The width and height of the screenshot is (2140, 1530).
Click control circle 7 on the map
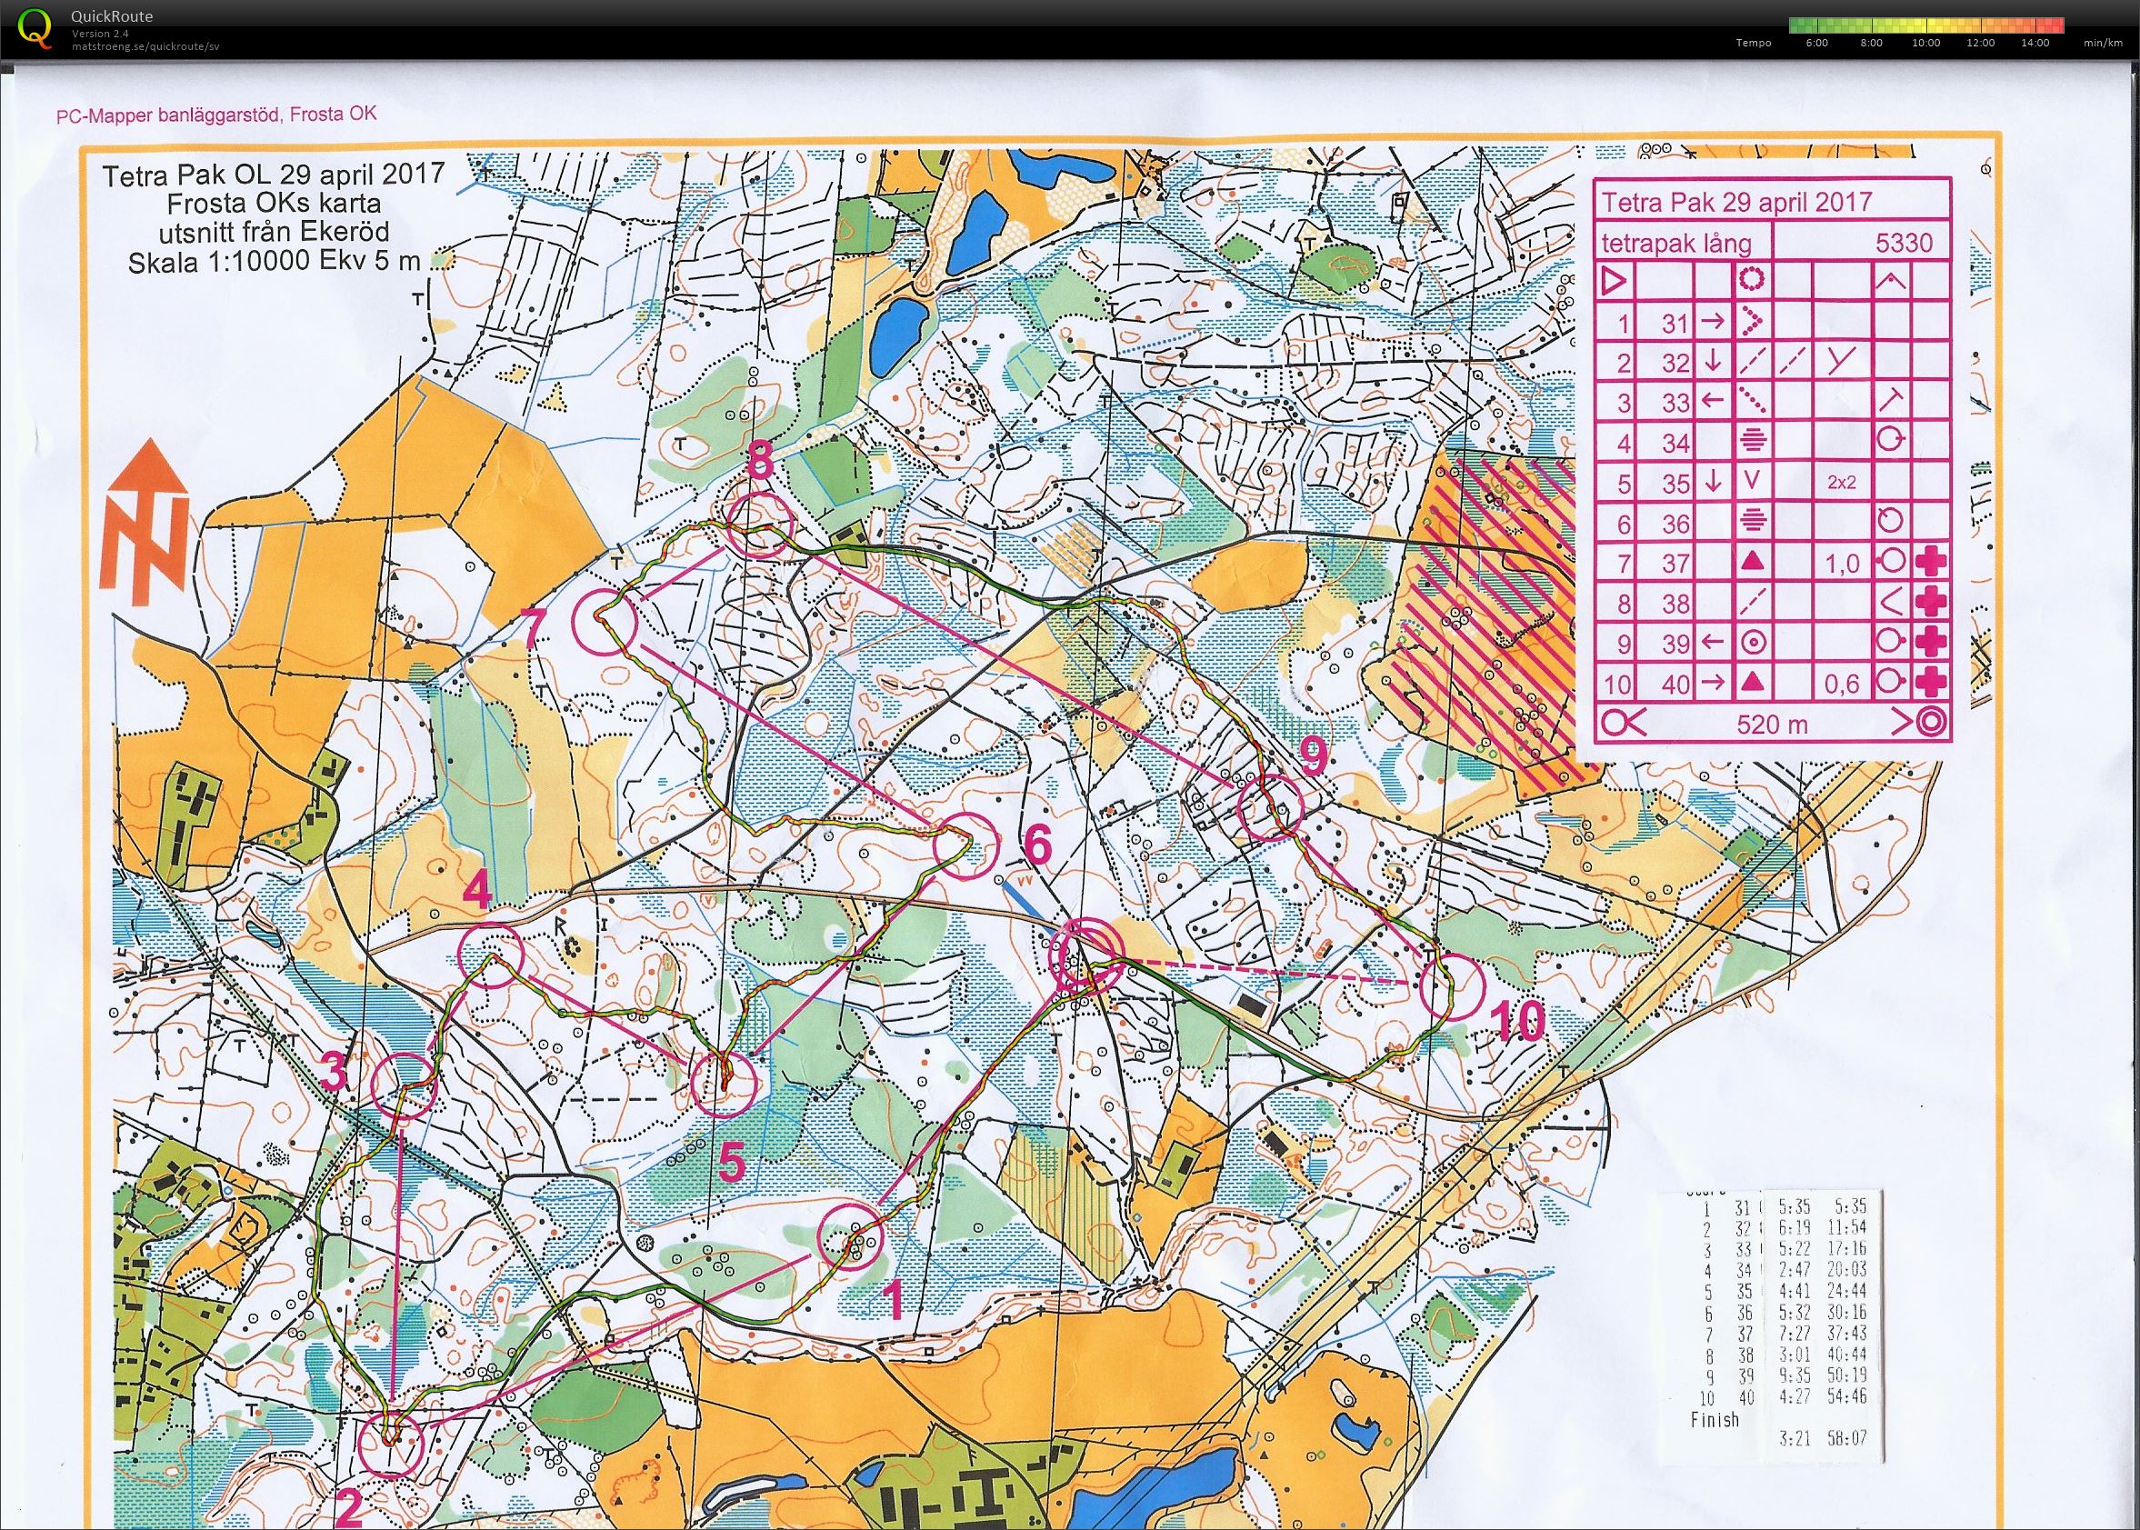tap(604, 621)
